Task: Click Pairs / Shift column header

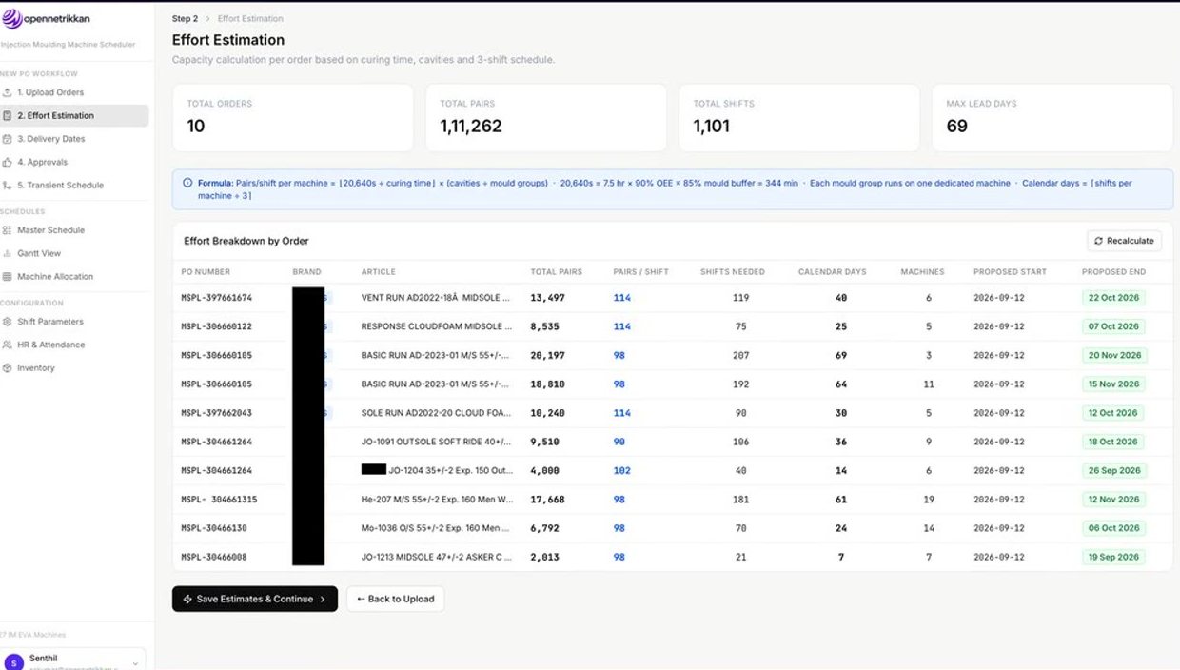Action: tap(641, 272)
